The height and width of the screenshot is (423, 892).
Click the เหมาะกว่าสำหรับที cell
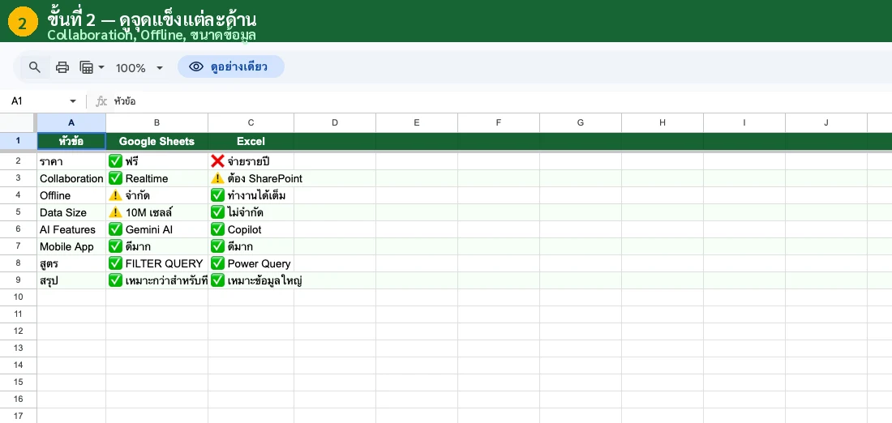(157, 281)
